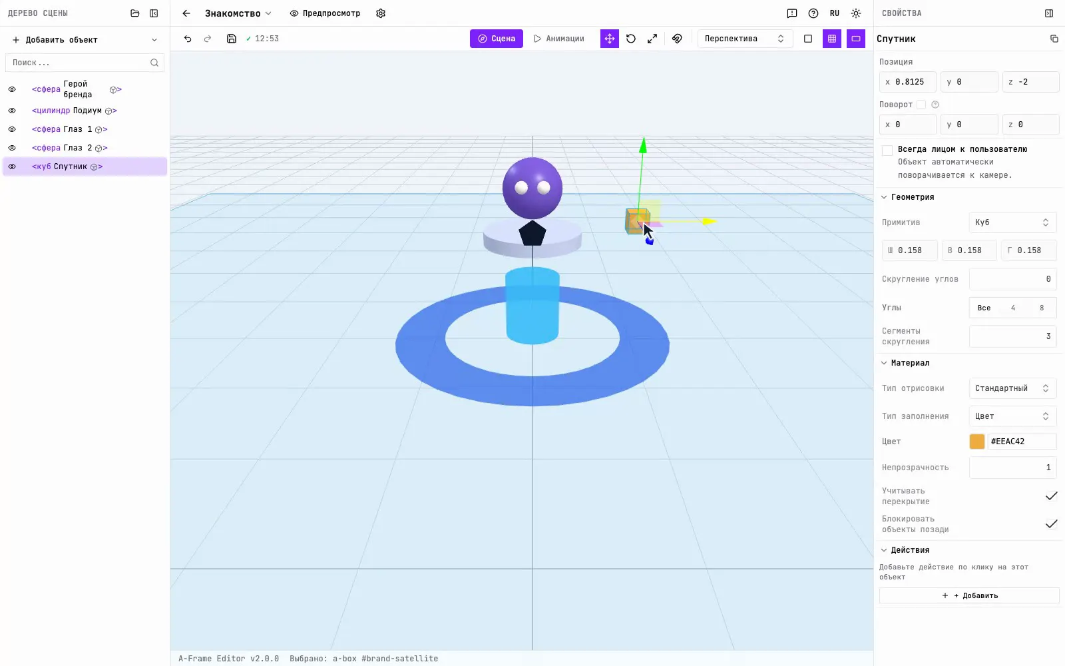The height and width of the screenshot is (666, 1065).
Task: Open the help question mark icon
Action: click(x=813, y=13)
